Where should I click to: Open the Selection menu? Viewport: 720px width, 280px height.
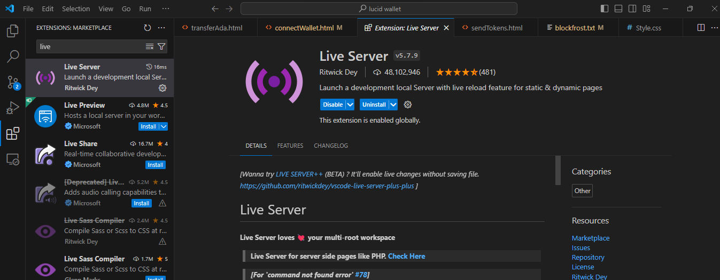[76, 9]
